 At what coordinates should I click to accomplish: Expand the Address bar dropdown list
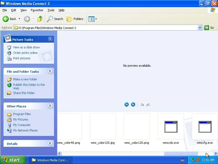[200, 28]
